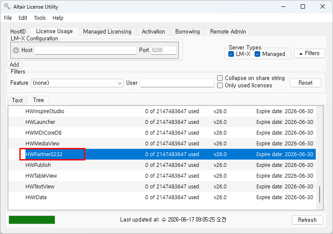This screenshot has width=333, height=234.
Task: Click HWInspireStudio's 0 of 2147483647 used
Action: [x=172, y=111]
